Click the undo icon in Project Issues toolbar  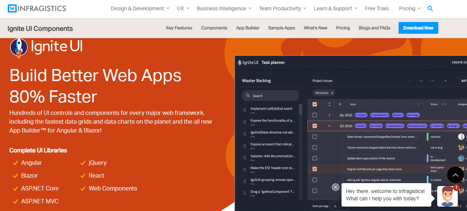421,81
